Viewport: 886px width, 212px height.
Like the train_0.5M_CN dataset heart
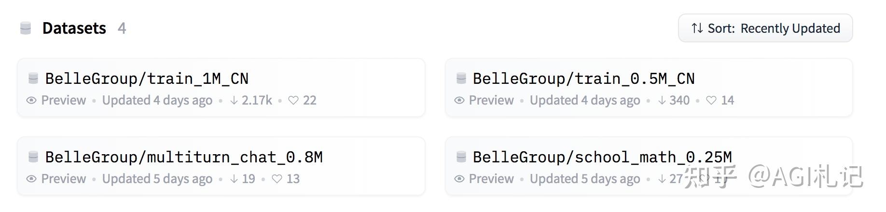[x=711, y=100]
